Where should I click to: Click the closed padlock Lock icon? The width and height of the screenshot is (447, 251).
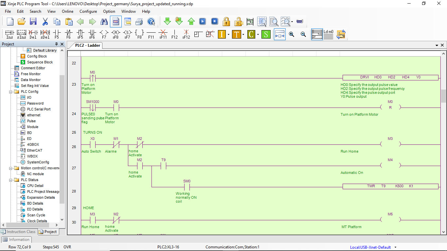(226, 22)
